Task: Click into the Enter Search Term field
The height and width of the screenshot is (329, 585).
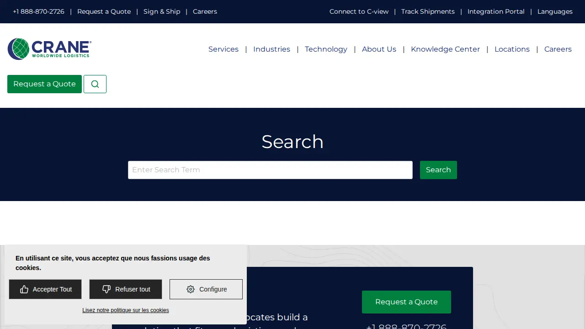Action: tap(270, 170)
